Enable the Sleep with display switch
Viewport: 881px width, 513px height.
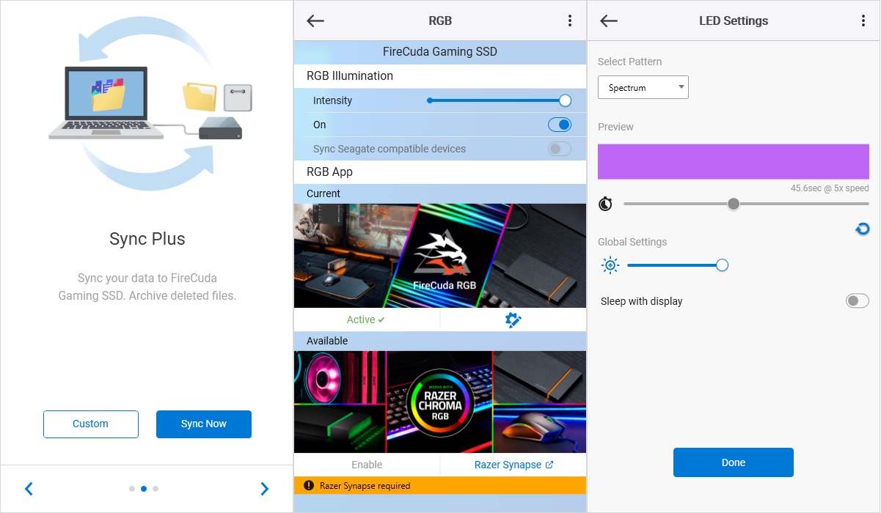pyautogui.click(x=858, y=301)
